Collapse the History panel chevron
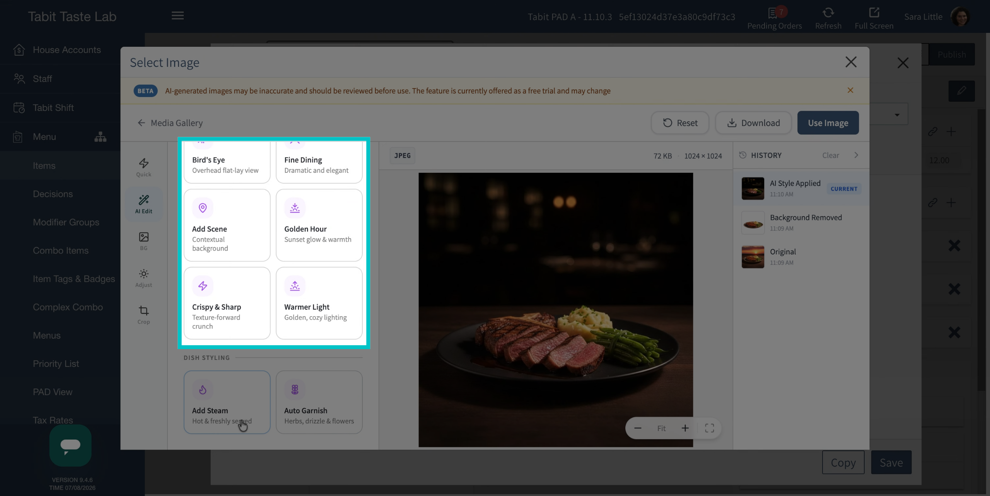The width and height of the screenshot is (990, 496). pyautogui.click(x=856, y=155)
